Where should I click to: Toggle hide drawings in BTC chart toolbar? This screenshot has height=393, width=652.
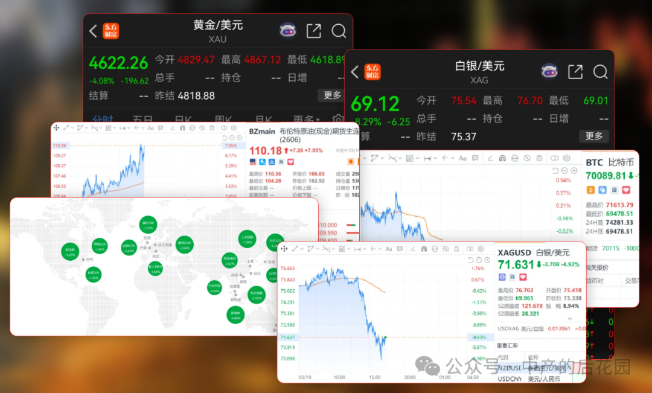click(527, 158)
